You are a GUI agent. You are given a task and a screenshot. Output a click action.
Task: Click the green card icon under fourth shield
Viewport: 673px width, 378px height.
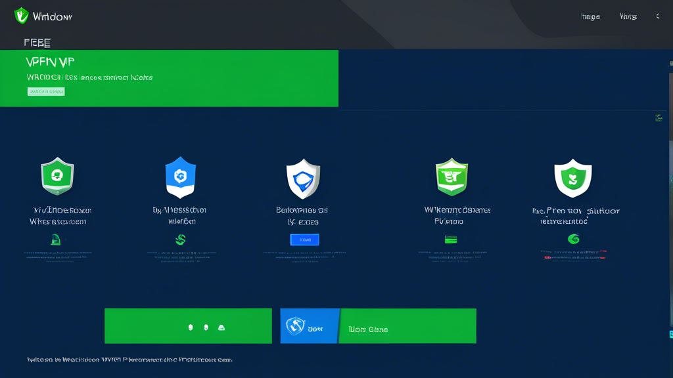[x=451, y=240]
